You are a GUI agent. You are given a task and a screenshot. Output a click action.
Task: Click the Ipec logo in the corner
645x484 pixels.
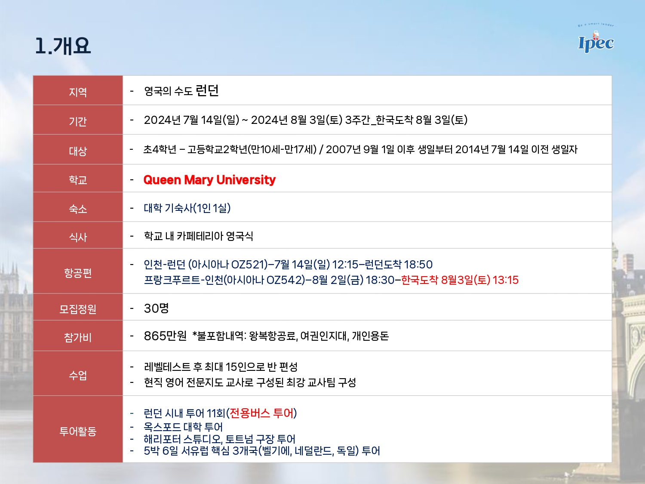(596, 41)
